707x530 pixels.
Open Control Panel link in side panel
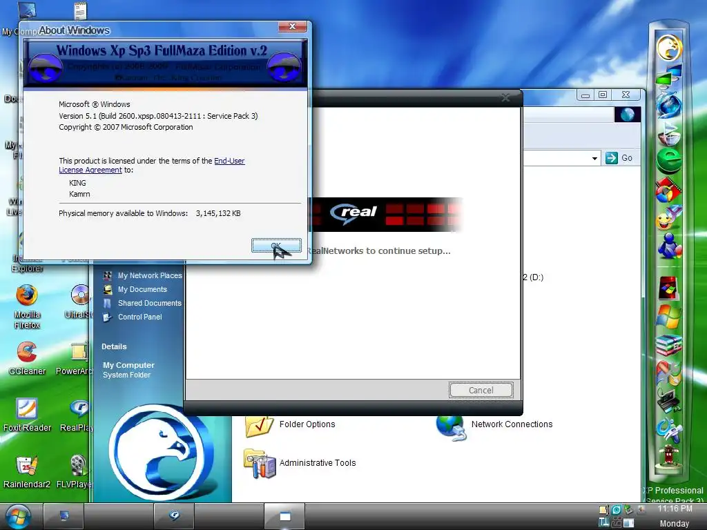[x=139, y=317]
